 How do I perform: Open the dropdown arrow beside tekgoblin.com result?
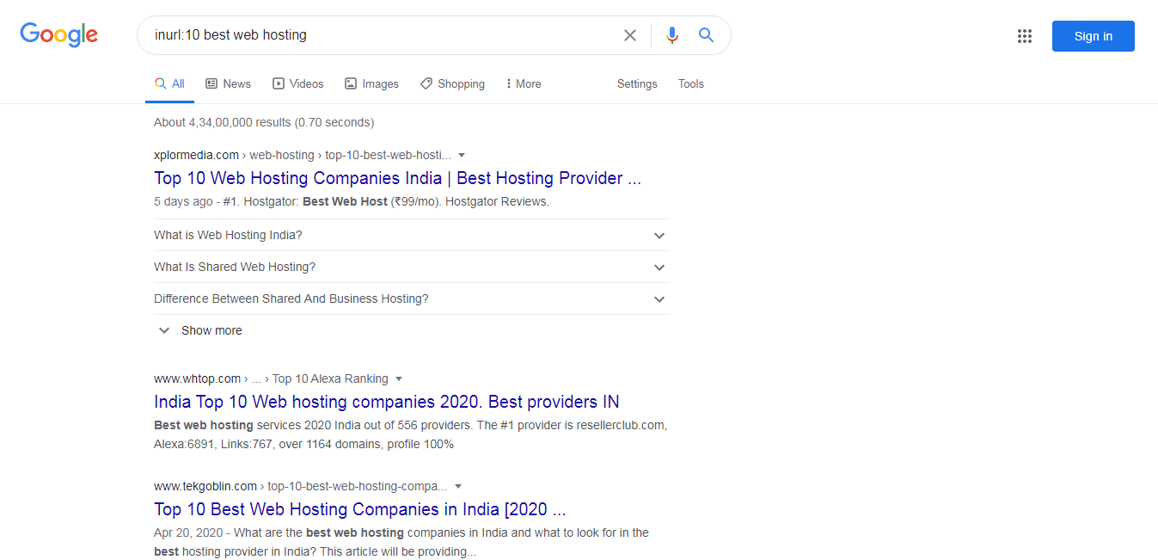coord(457,486)
